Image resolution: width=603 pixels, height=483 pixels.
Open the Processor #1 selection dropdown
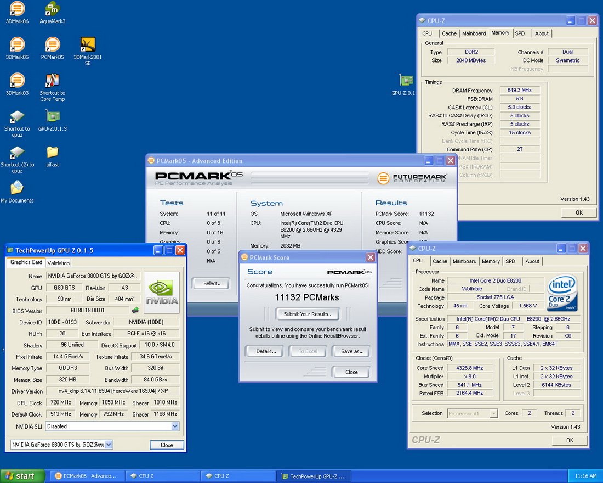coord(494,413)
